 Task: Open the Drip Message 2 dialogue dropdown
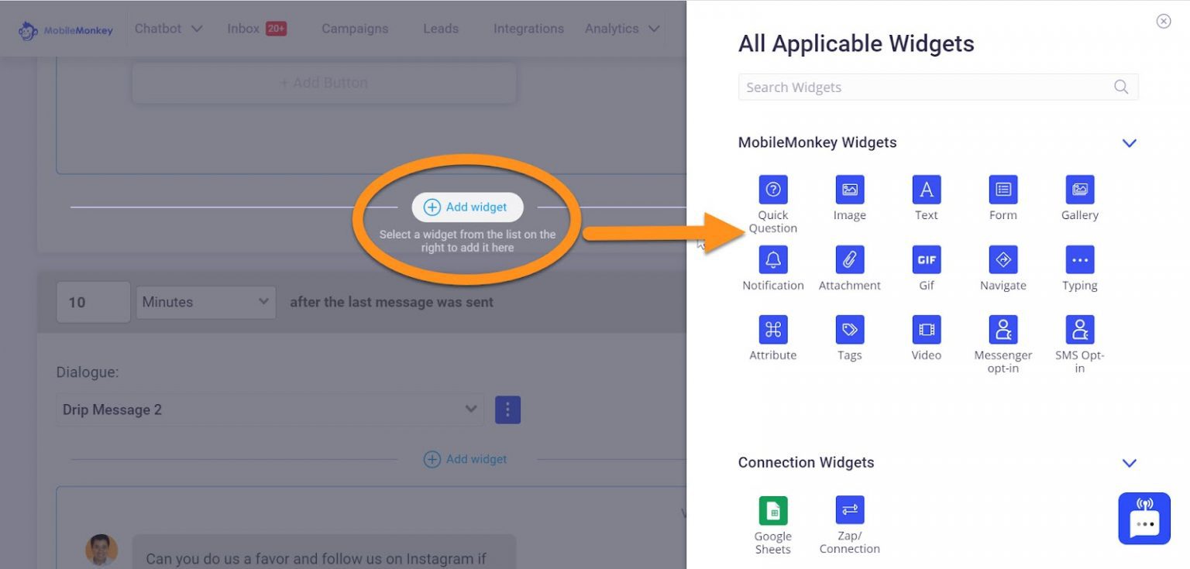click(270, 410)
